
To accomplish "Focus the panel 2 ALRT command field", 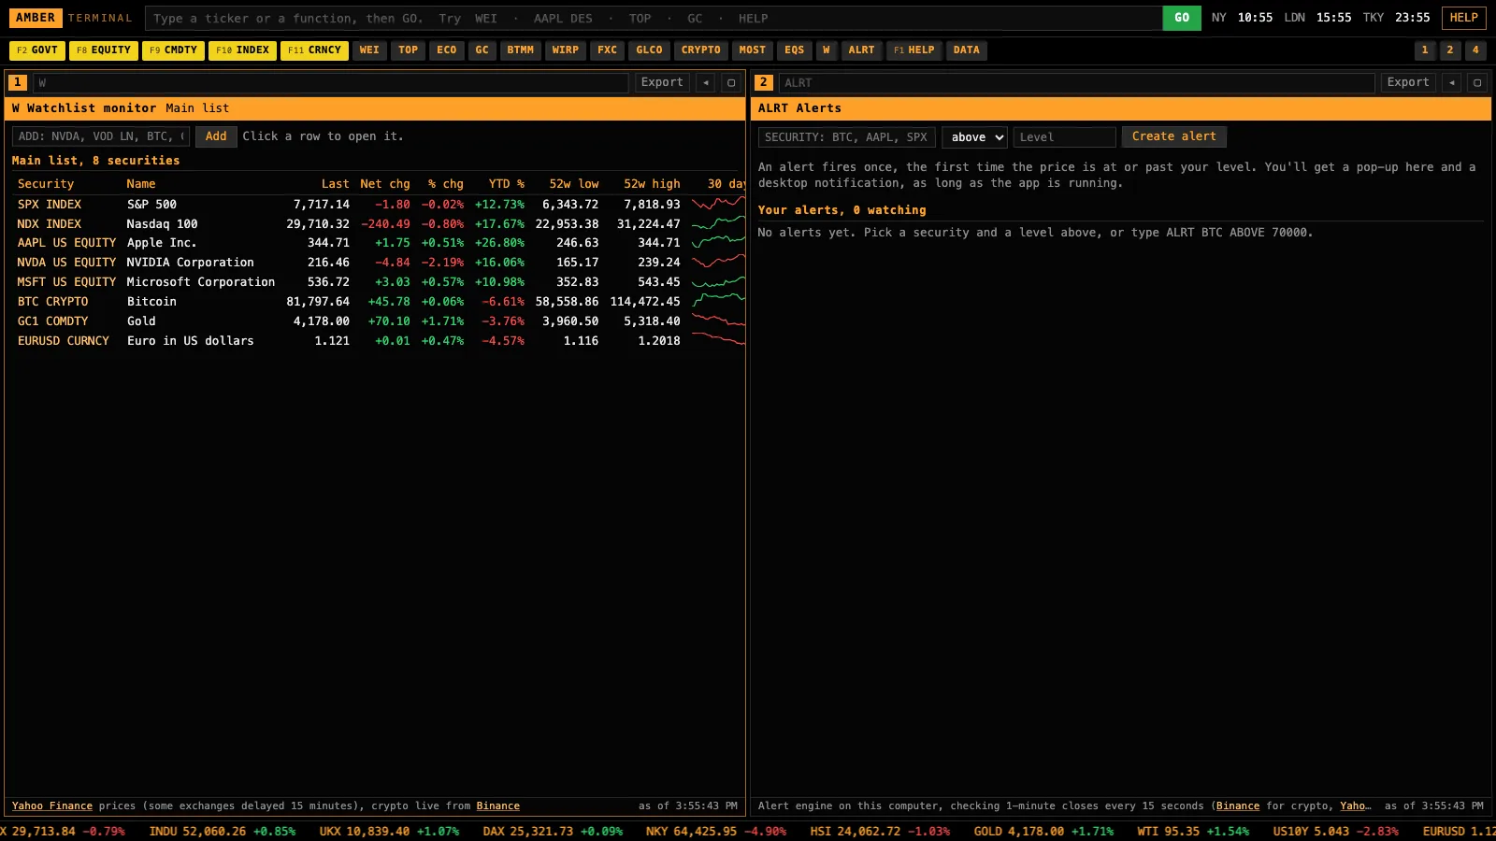I will [1077, 82].
